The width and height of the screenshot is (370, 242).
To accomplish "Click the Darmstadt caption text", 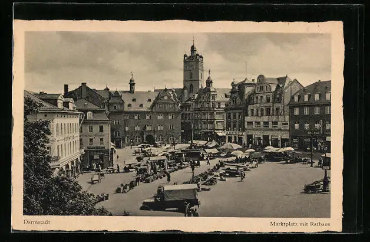I will [37, 222].
